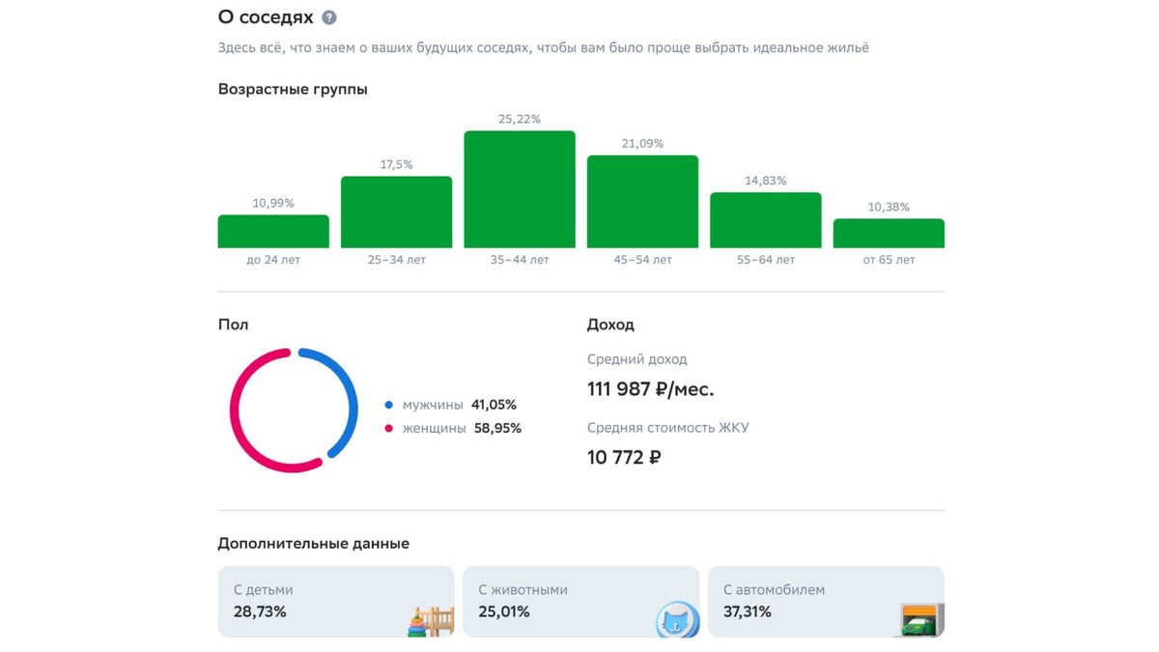The height and width of the screenshot is (652, 1159).
Task: Open the С детьми card
Action: click(x=336, y=602)
